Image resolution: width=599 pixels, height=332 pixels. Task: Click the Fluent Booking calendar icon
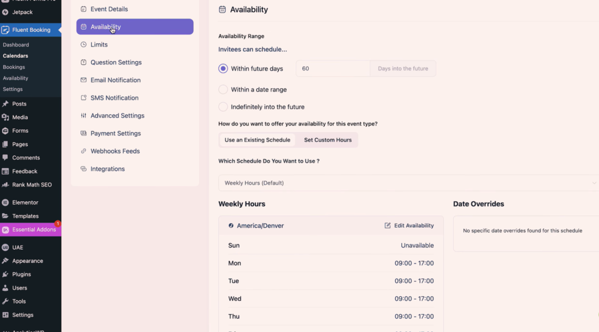5,30
